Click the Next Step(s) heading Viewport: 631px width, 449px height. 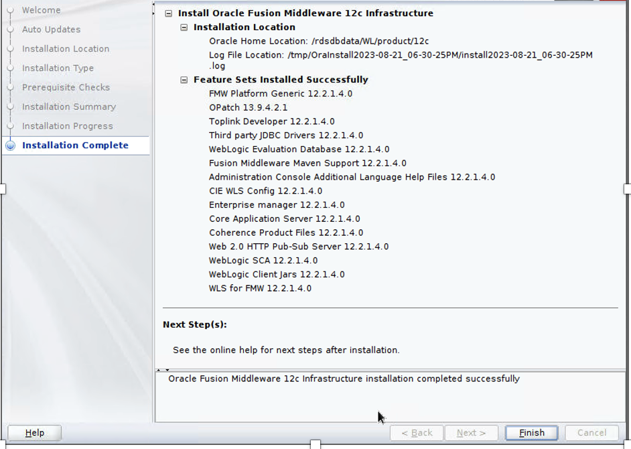click(195, 324)
